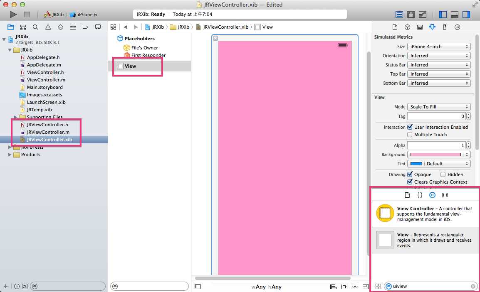
Task: Collapse the JRXib project root
Action: pyautogui.click(x=4, y=39)
